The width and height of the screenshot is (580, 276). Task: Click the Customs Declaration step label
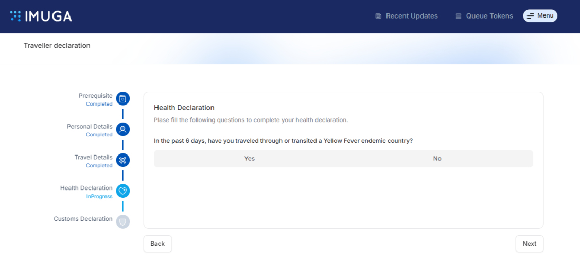click(83, 219)
